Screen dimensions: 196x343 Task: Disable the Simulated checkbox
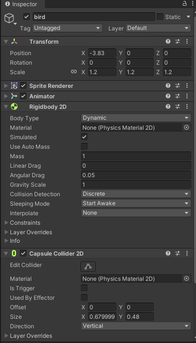point(84,137)
